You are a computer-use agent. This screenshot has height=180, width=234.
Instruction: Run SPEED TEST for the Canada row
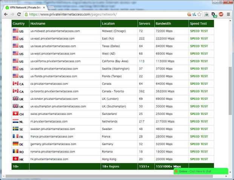199,84
